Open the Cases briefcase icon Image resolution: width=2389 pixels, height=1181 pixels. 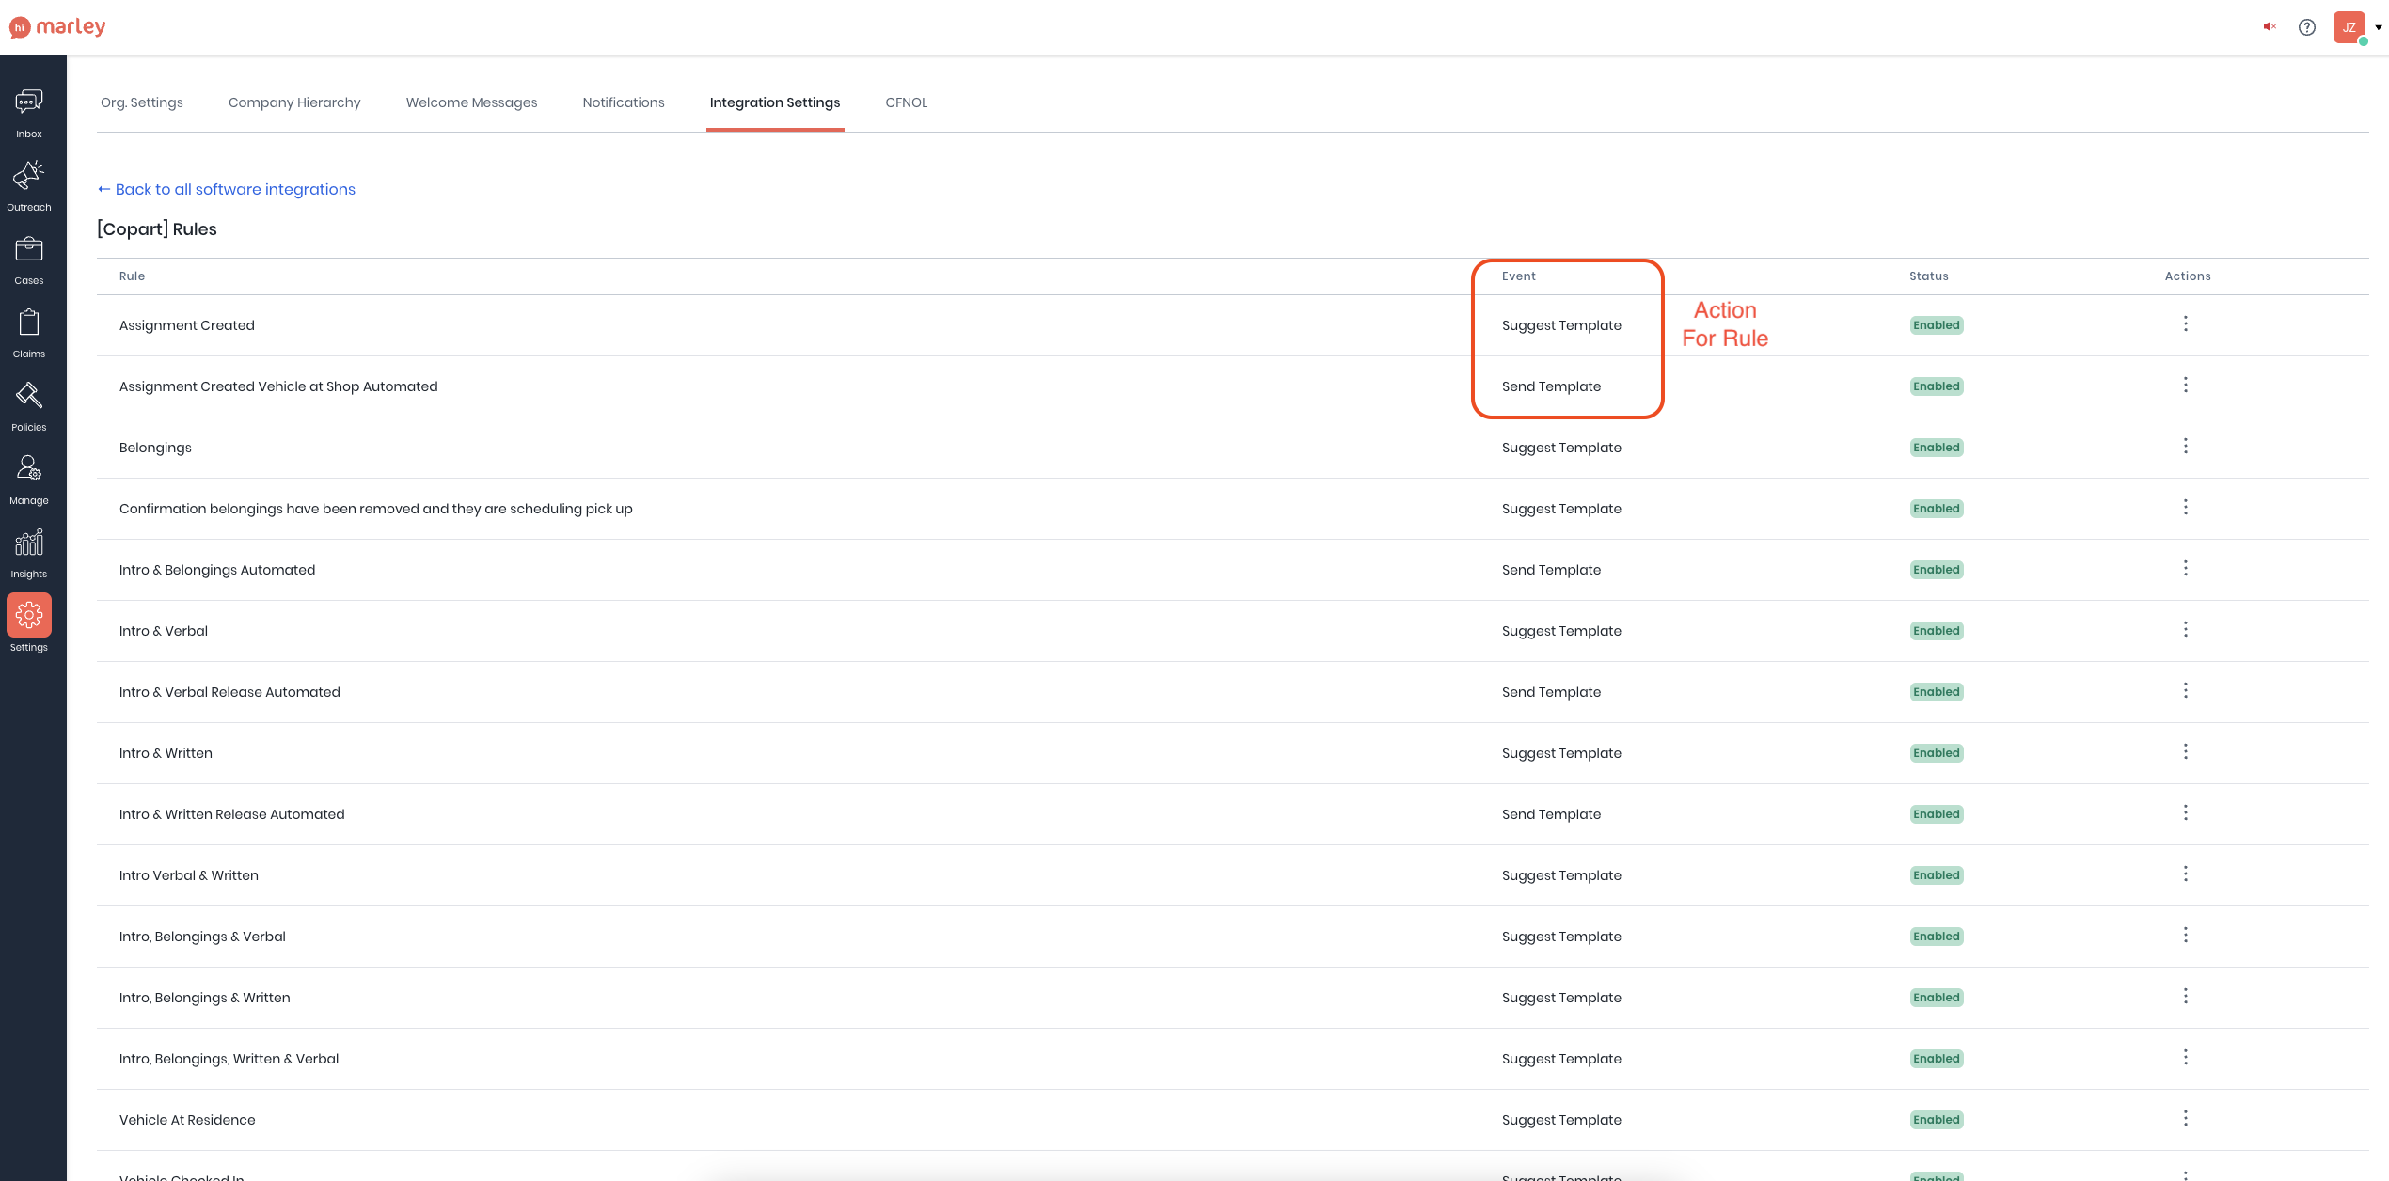pyautogui.click(x=29, y=249)
